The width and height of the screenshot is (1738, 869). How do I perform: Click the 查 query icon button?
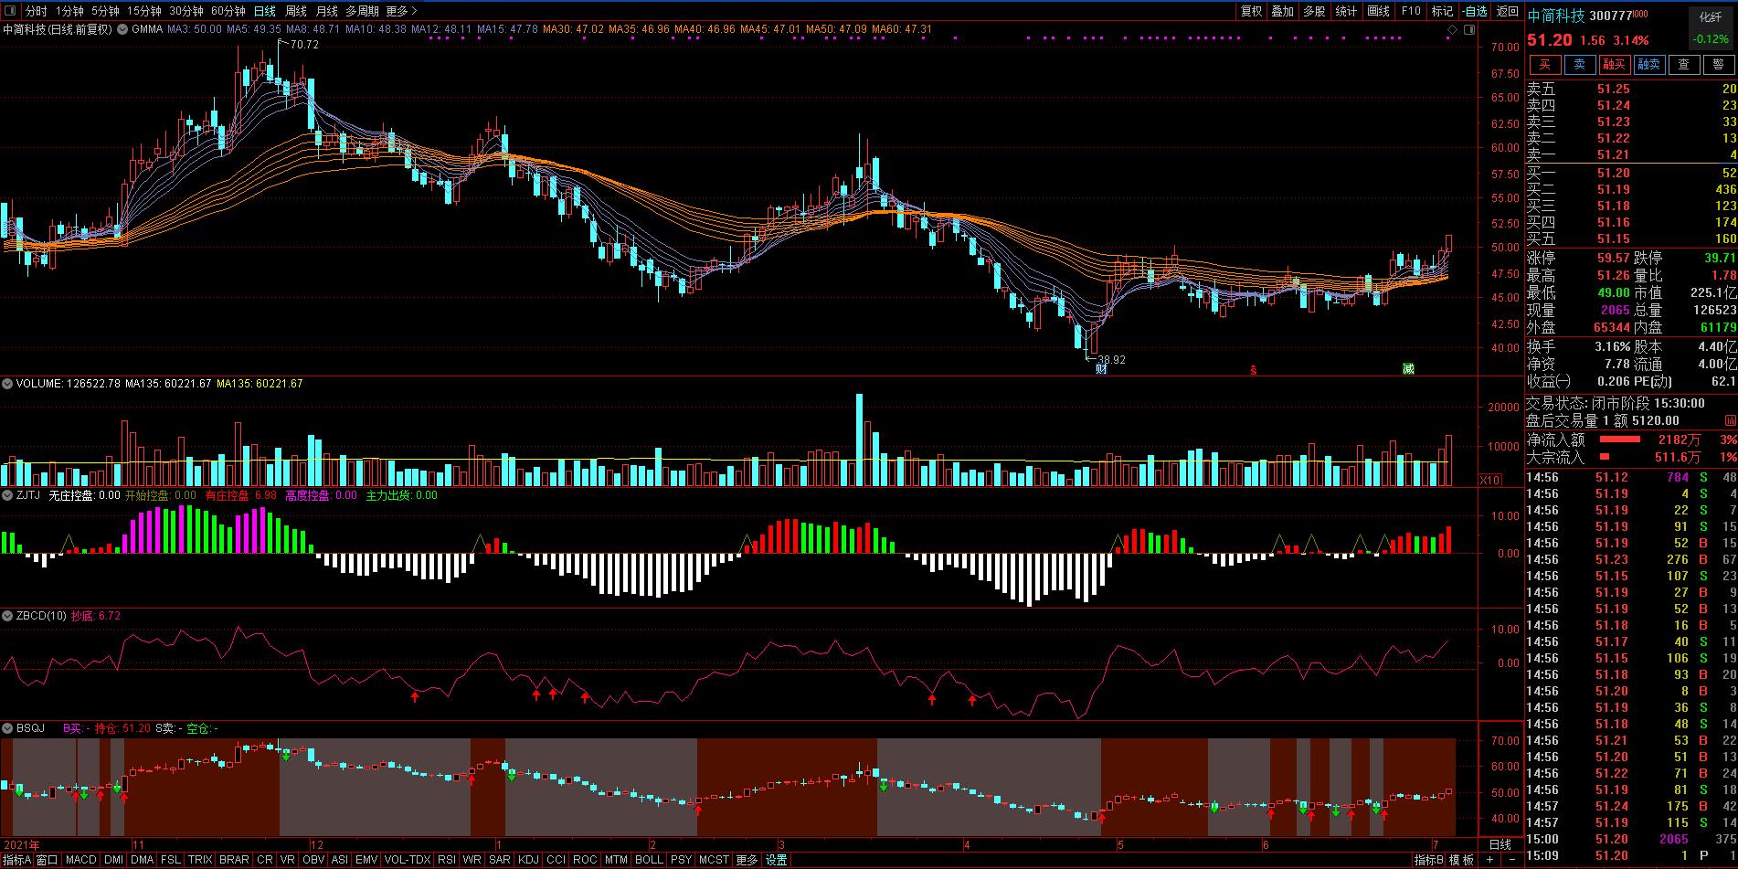1683,64
